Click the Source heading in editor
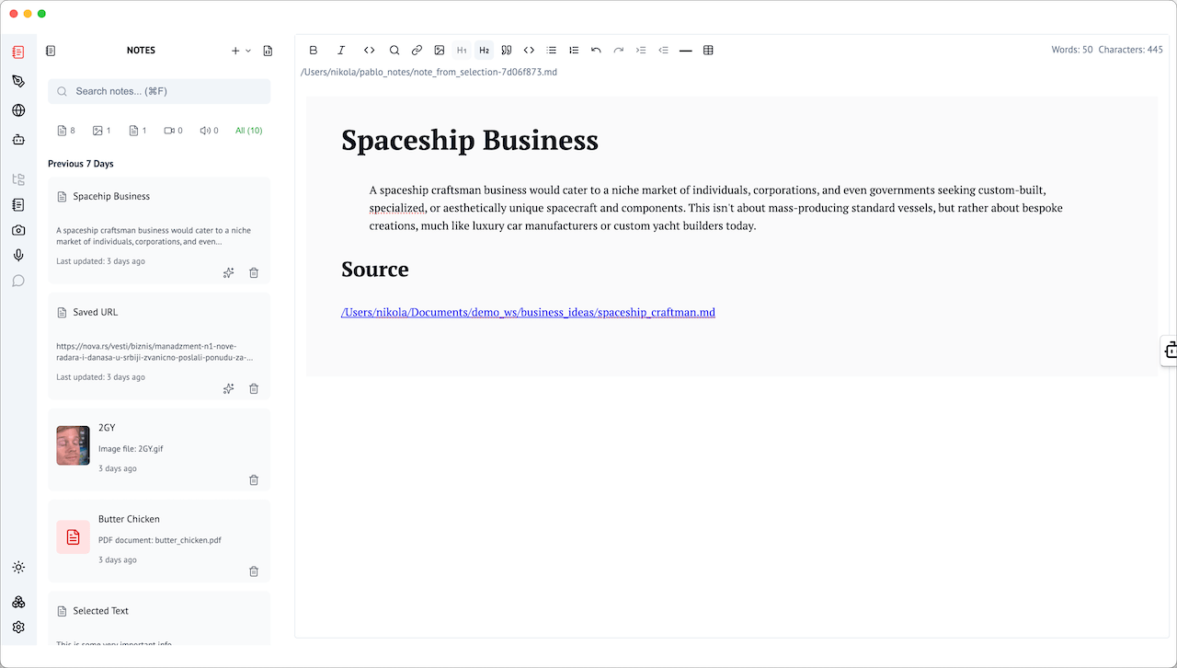The width and height of the screenshot is (1177, 668). 375,269
